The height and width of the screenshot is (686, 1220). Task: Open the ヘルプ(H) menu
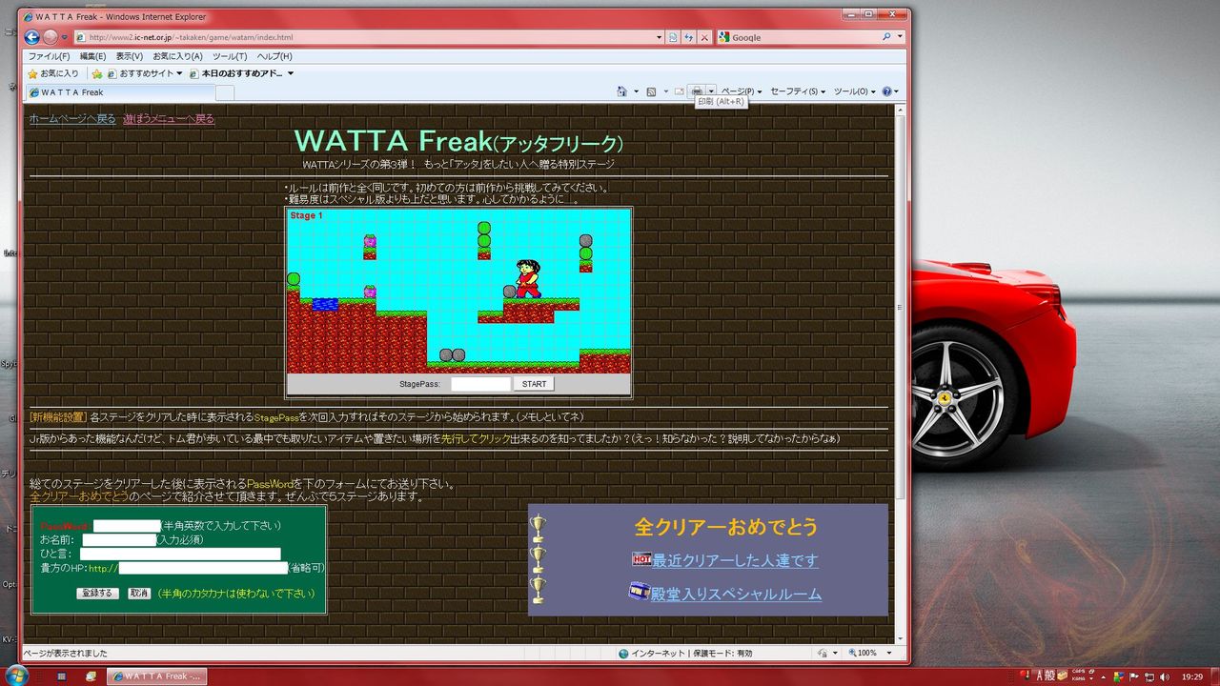point(274,56)
